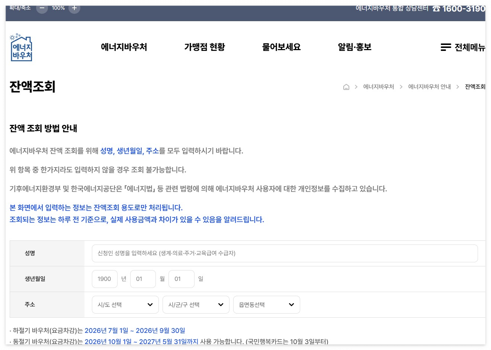Click the birth day field before 일
The image size is (491, 350).
click(182, 279)
